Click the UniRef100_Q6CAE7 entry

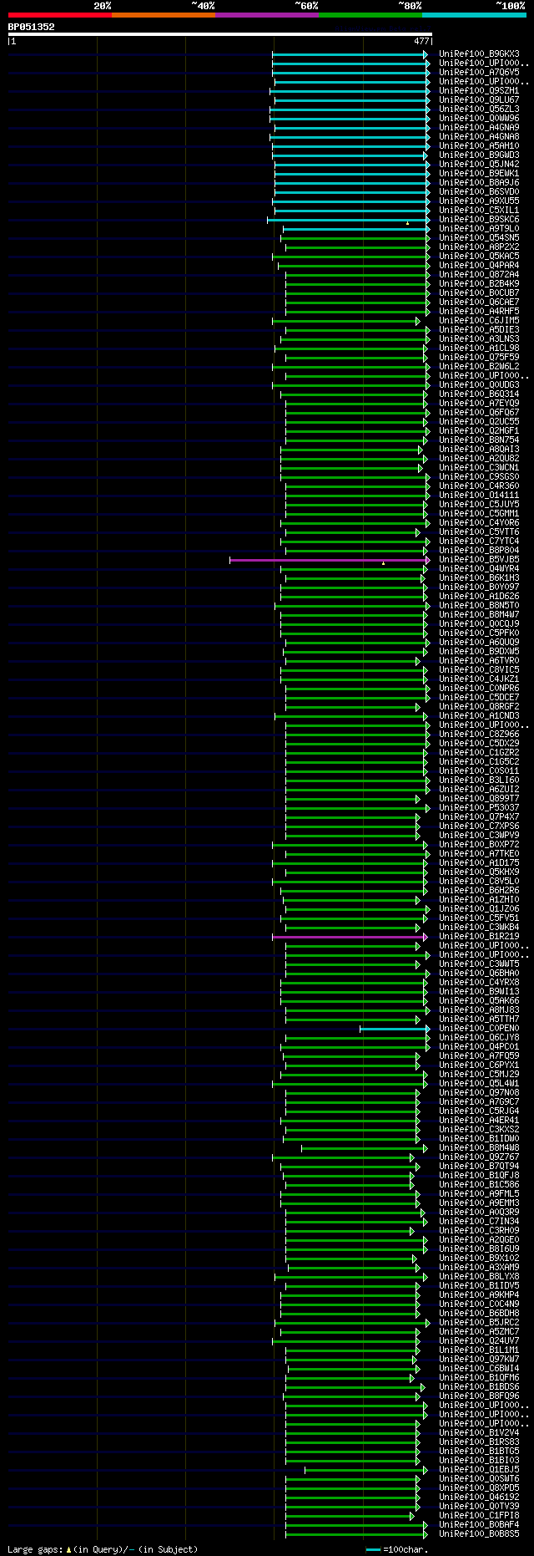[479, 303]
